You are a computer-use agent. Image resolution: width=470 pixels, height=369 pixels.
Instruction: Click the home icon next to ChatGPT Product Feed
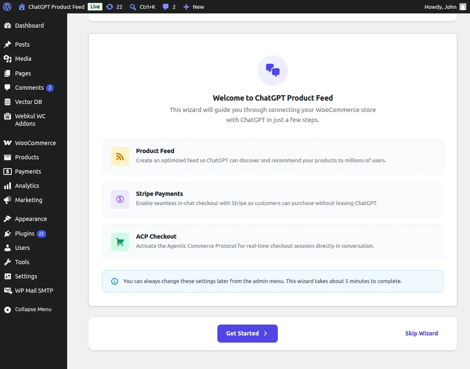pos(22,6)
